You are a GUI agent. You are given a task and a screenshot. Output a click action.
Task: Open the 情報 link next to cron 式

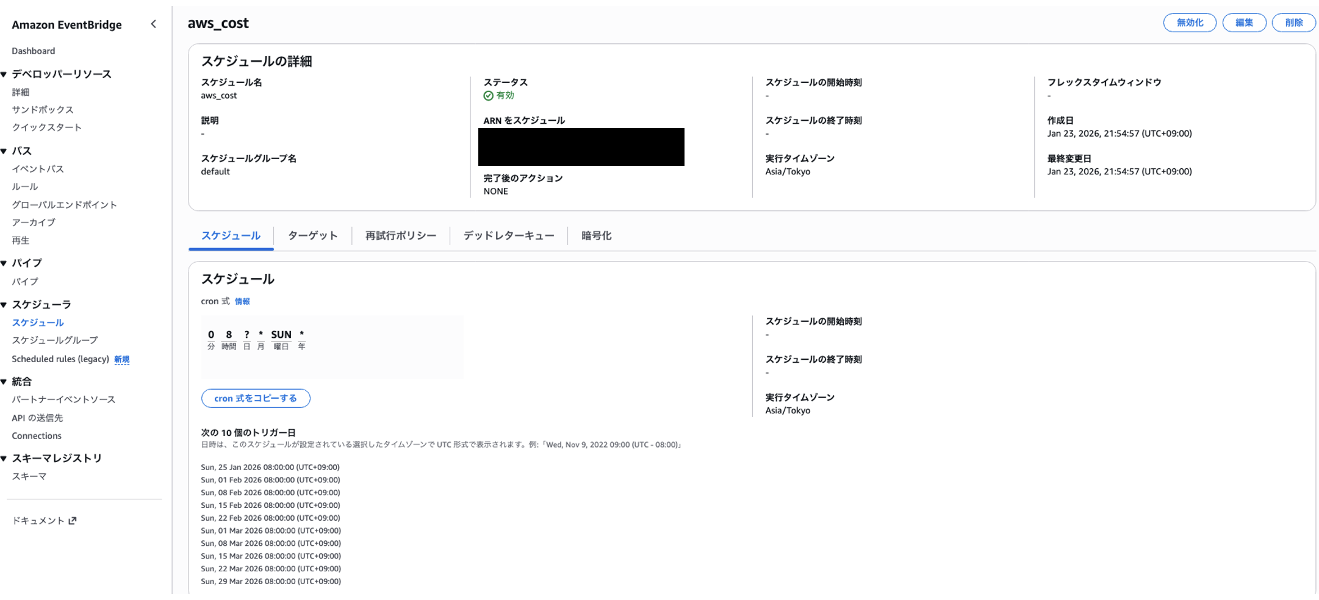click(x=242, y=301)
